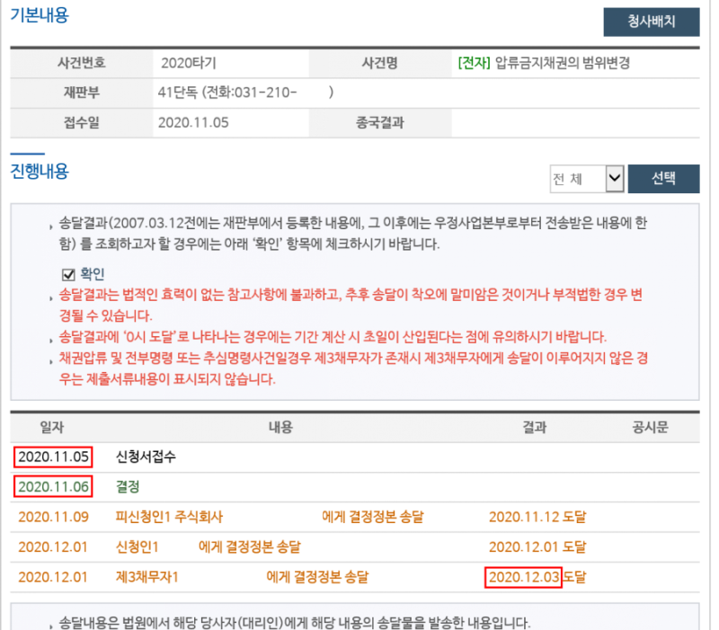Click the 신청서접수 row entry
719x630 pixels.
point(146,457)
